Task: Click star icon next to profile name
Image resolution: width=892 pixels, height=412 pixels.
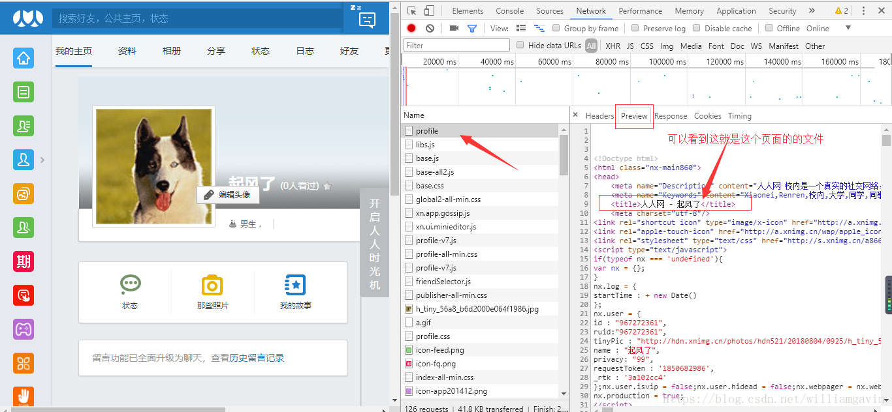Action: click(x=327, y=186)
